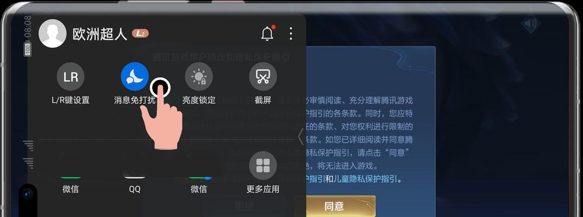Image resolution: width=583 pixels, height=217 pixels.
Task: Toggle 亮度锁定 brightness lock
Action: pyautogui.click(x=199, y=76)
